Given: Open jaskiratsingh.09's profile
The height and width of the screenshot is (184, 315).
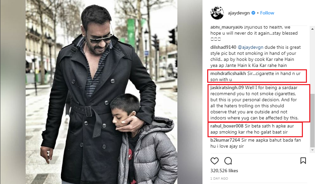Looking at the screenshot, I should pos(227,88).
